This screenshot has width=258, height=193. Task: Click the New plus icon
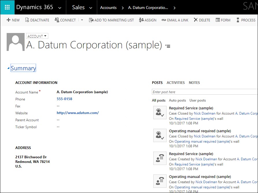(8, 20)
